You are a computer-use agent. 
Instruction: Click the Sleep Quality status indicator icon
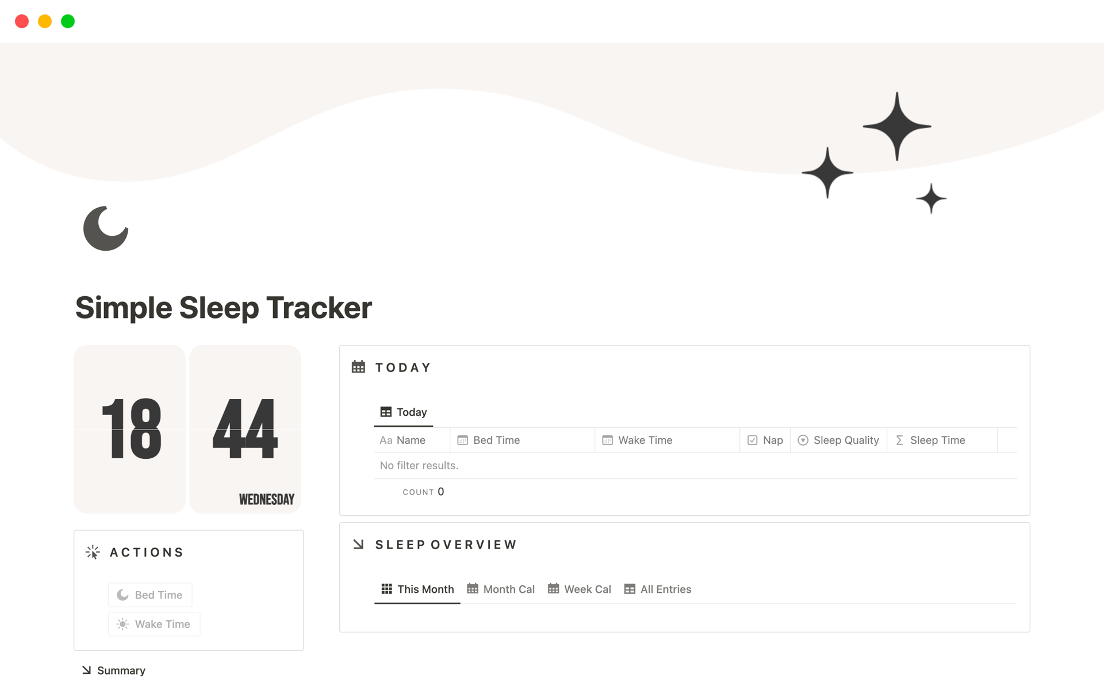(x=802, y=440)
